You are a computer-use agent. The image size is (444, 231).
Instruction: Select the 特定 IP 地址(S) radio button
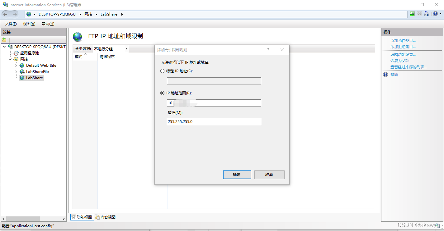pos(162,71)
